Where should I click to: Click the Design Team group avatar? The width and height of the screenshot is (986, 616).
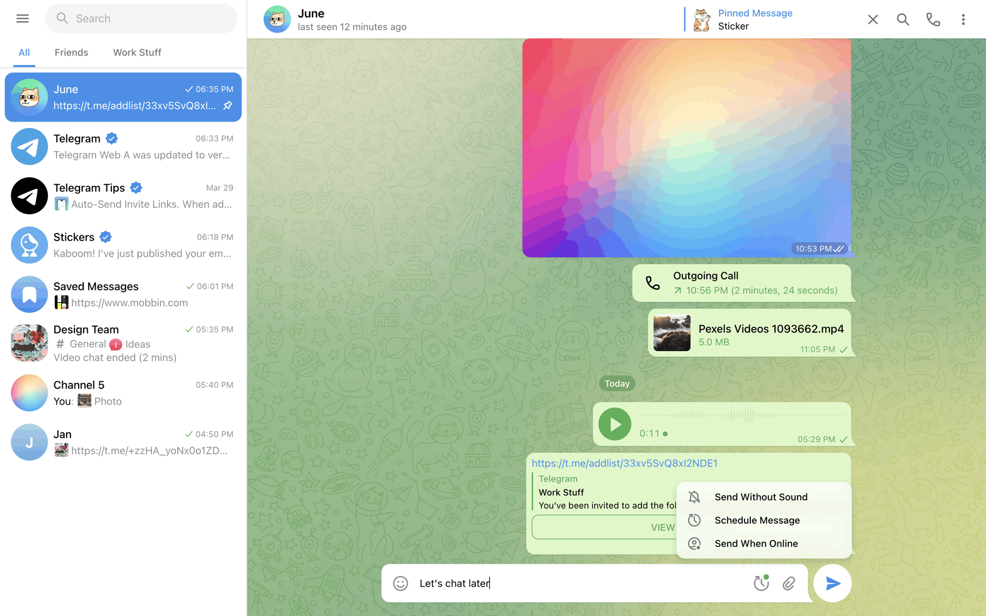(x=29, y=343)
